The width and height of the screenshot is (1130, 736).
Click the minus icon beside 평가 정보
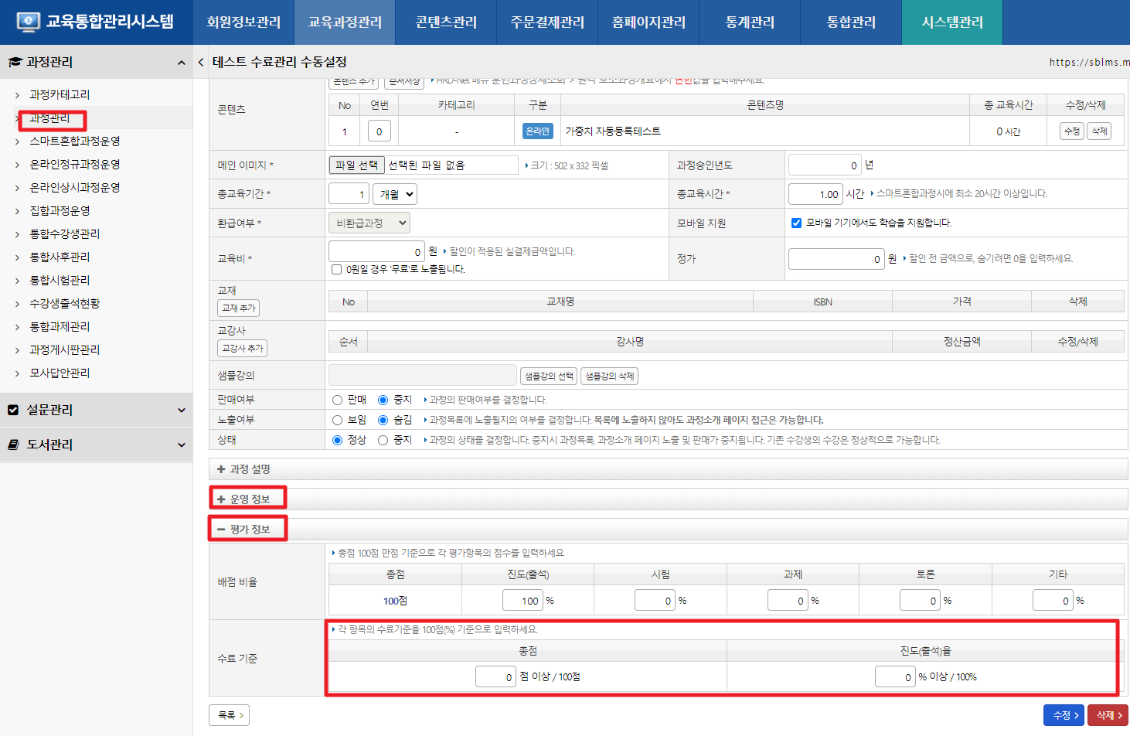click(221, 530)
